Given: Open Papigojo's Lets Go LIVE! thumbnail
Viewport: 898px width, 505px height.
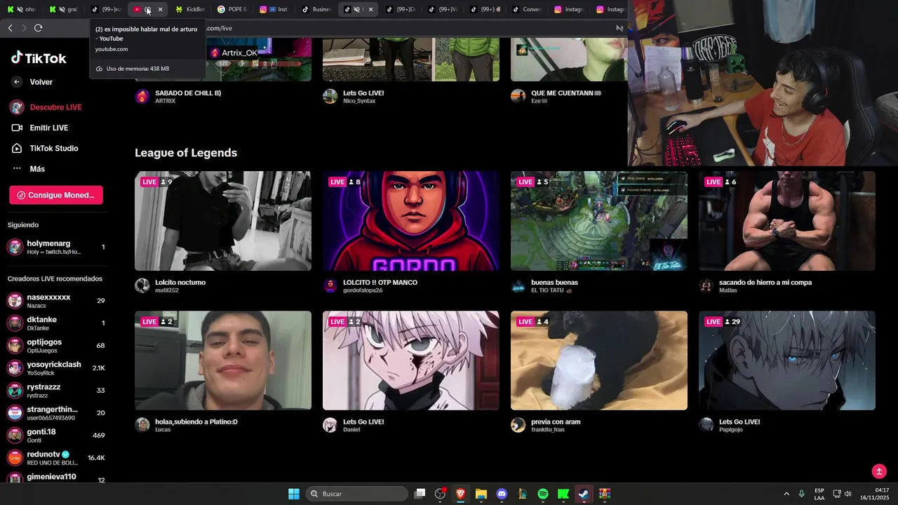Looking at the screenshot, I should (x=787, y=361).
